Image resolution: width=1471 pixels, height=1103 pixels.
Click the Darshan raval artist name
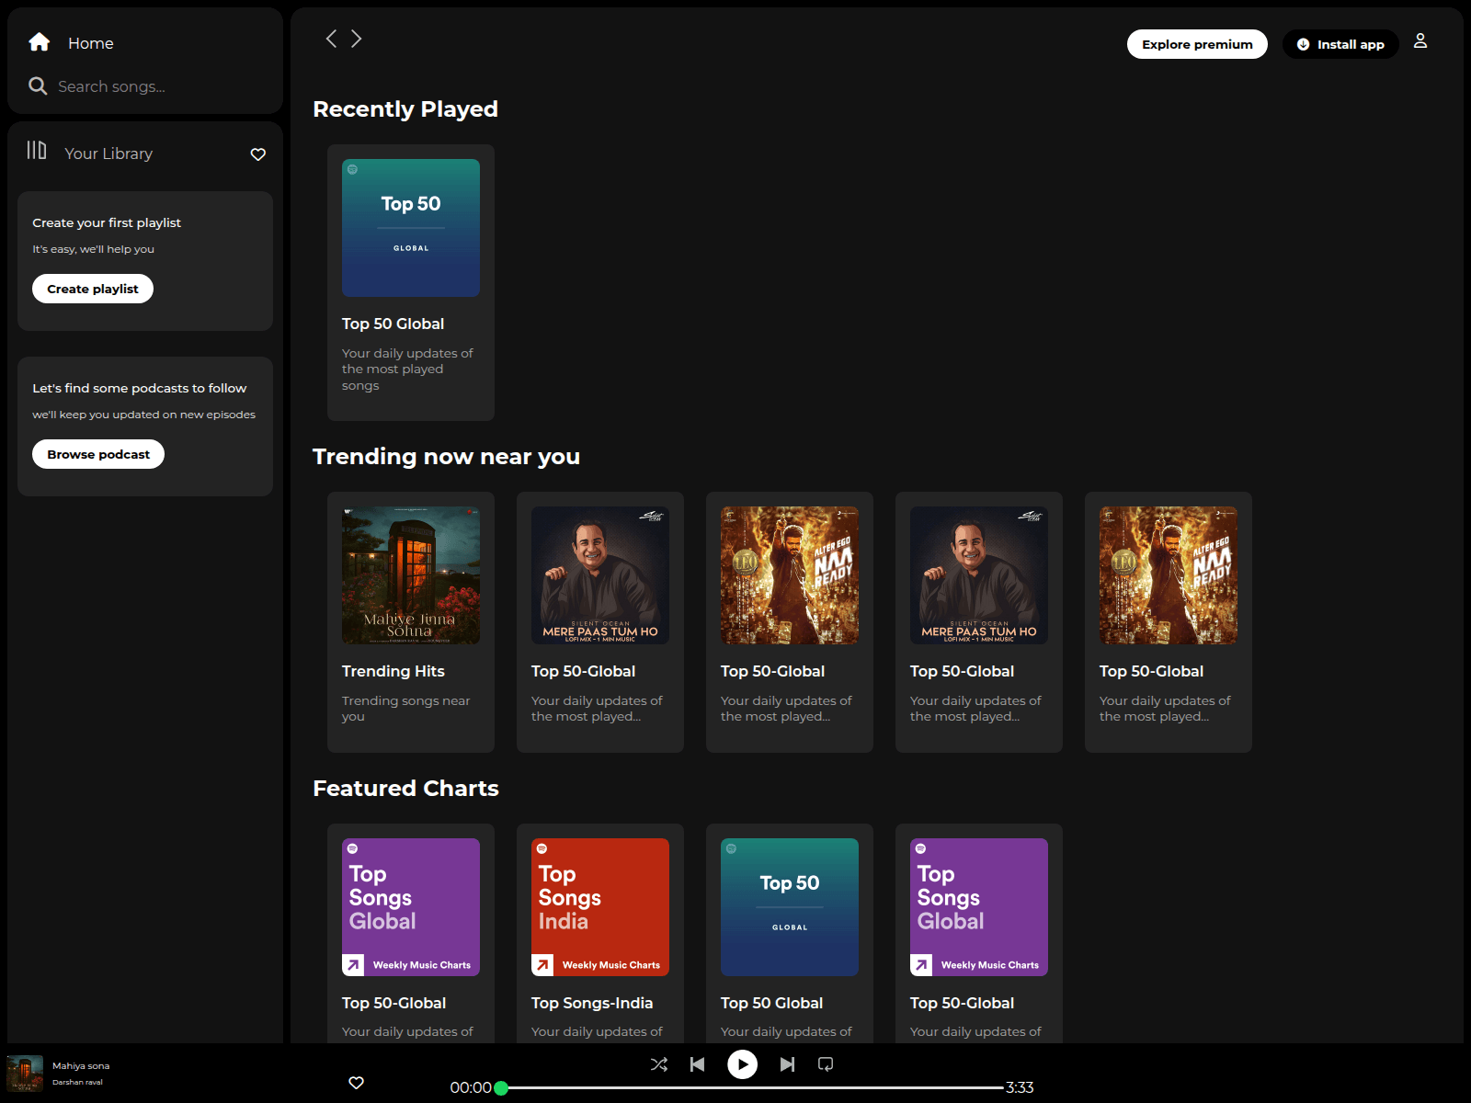77,1082
